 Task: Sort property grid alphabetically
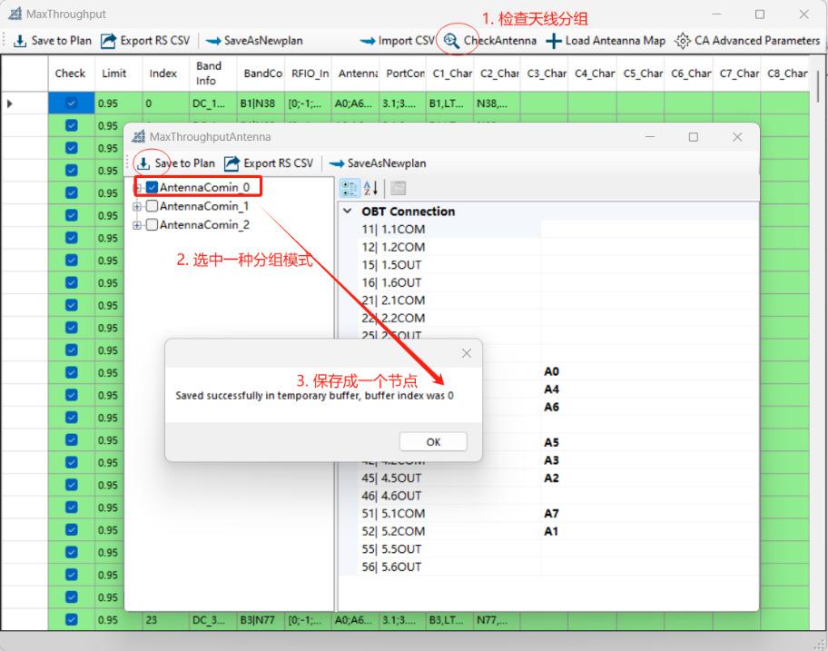coord(370,188)
